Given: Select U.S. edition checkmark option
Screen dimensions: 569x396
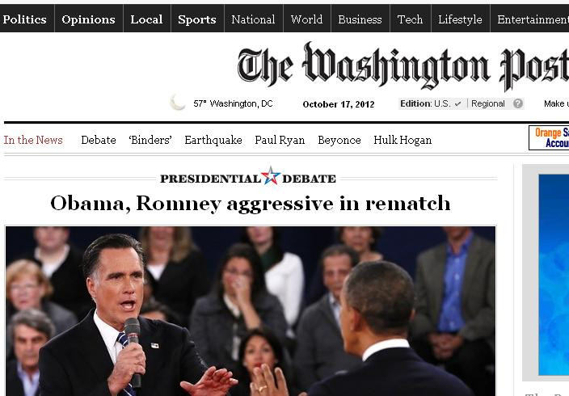Looking at the screenshot, I should coord(448,103).
